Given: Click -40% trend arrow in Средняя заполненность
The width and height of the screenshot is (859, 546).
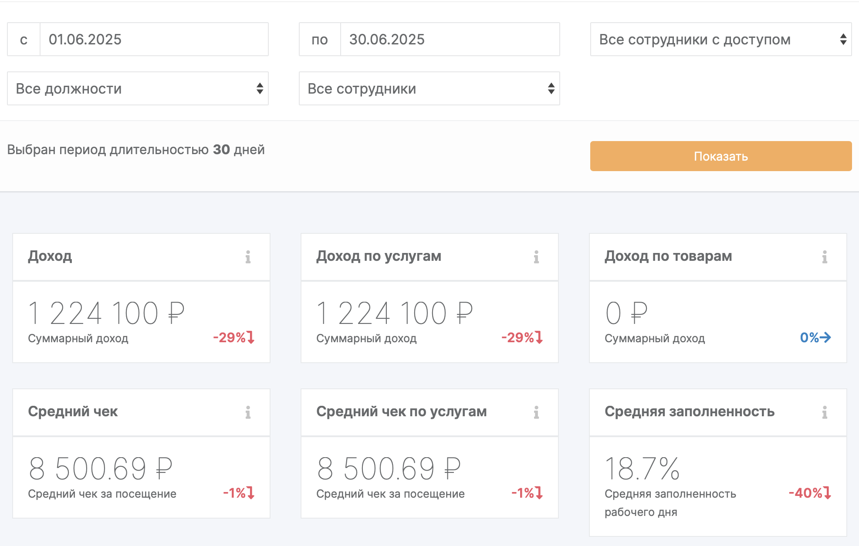Looking at the screenshot, I should click(x=827, y=493).
